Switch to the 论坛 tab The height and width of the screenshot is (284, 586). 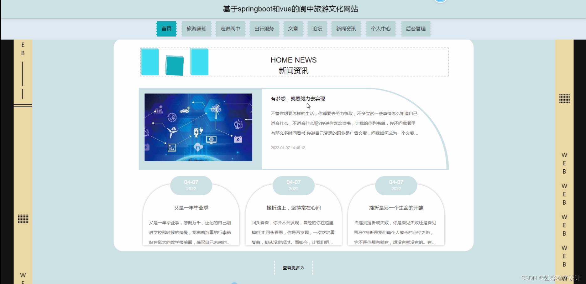pos(317,28)
